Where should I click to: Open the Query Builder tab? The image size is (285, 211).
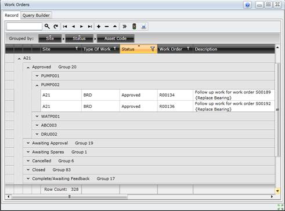point(36,15)
